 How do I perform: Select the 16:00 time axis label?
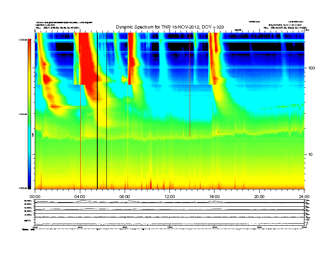click(215, 197)
